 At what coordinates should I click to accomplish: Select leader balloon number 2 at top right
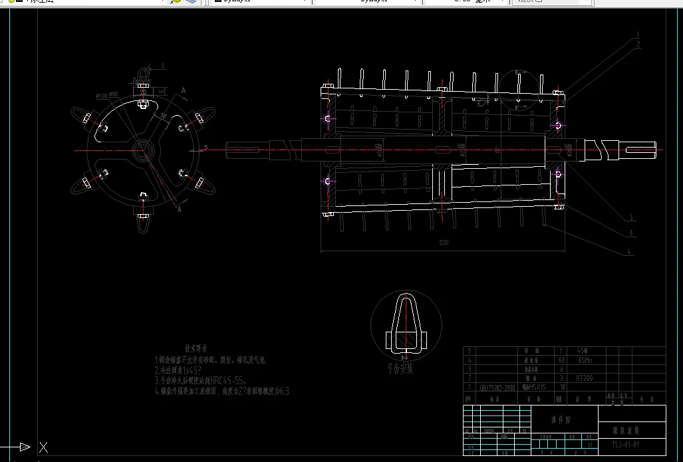(x=638, y=44)
